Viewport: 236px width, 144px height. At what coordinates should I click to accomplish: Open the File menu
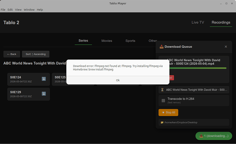[3, 10]
